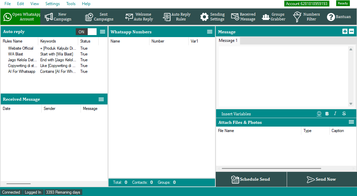Screen dimensions: 357x196
Task: Expand the Whatsapp Numbers hamburger menu
Action: (x=210, y=32)
